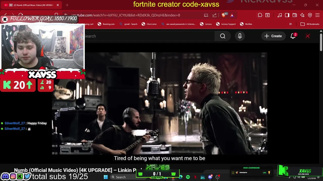Image resolution: width=323 pixels, height=181 pixels.
Task: Open the see saved passwords bookmark
Action: tap(178, 24)
